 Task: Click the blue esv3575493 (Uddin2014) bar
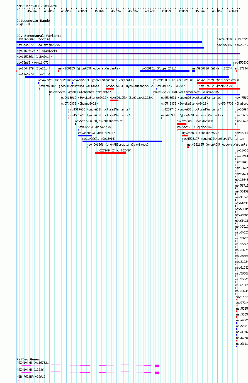(x=85, y=136)
